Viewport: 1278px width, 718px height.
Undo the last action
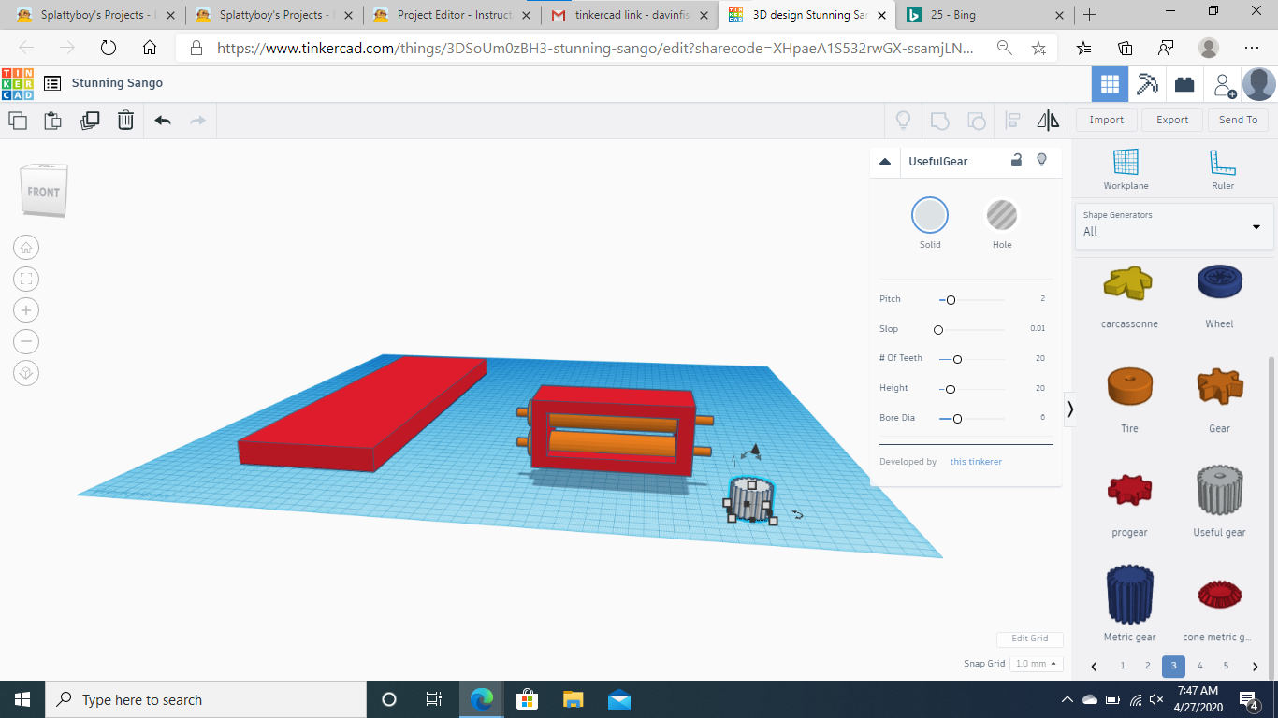coord(163,120)
